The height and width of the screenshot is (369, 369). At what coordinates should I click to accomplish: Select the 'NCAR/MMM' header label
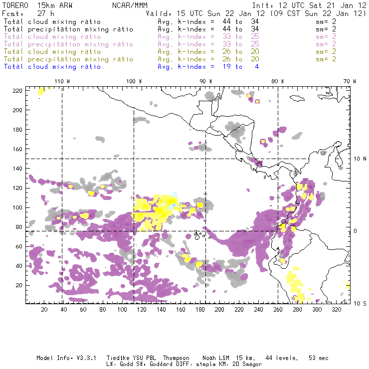tap(130, 5)
